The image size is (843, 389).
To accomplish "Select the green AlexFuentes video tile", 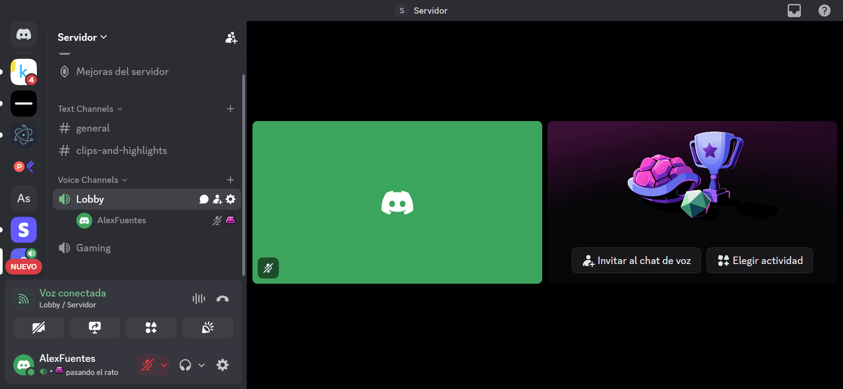I will 397,202.
